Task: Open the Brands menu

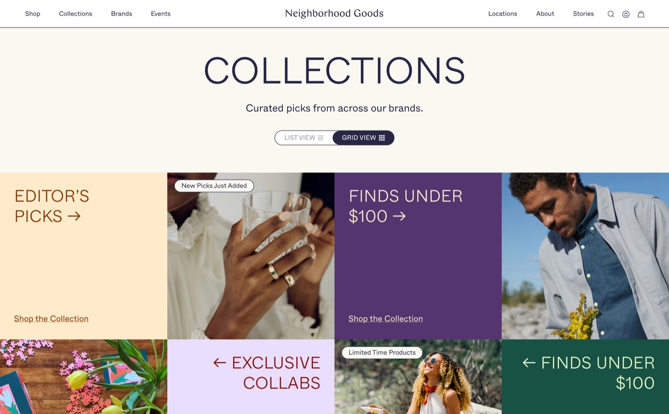Action: click(x=121, y=14)
